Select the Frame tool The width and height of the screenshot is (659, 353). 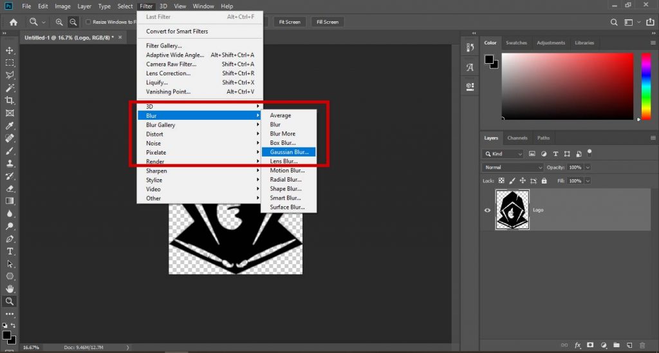9,113
